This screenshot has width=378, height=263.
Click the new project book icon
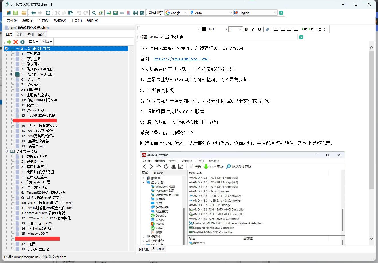point(9,13)
